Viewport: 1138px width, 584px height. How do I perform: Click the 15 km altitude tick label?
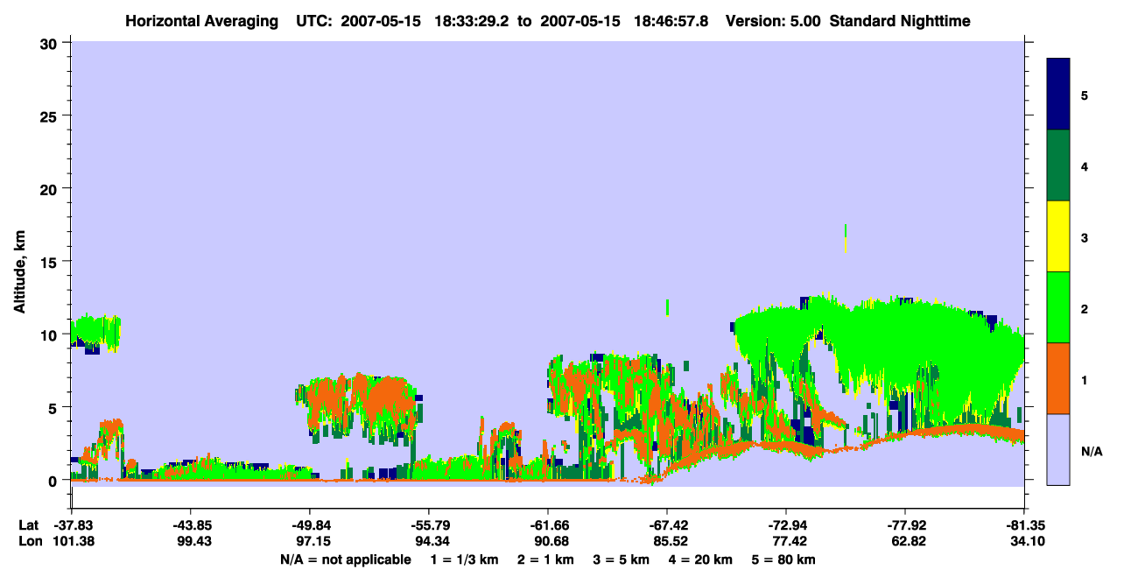tap(49, 262)
